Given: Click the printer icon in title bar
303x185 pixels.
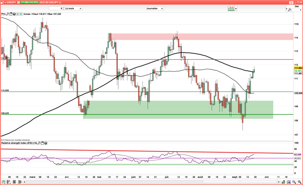Looking at the screenshot, I should pyautogui.click(x=291, y=2).
